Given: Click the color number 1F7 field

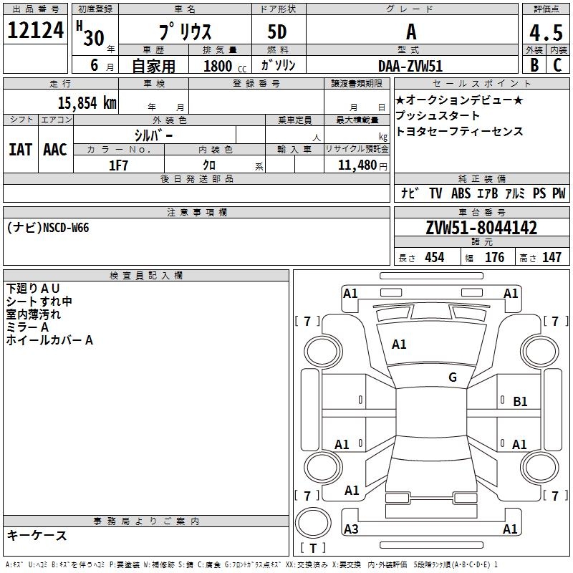Looking at the screenshot, I should click(118, 165).
